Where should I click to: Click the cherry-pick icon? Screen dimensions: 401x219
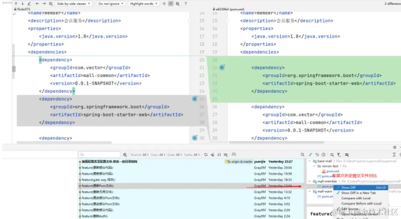(x=213, y=155)
